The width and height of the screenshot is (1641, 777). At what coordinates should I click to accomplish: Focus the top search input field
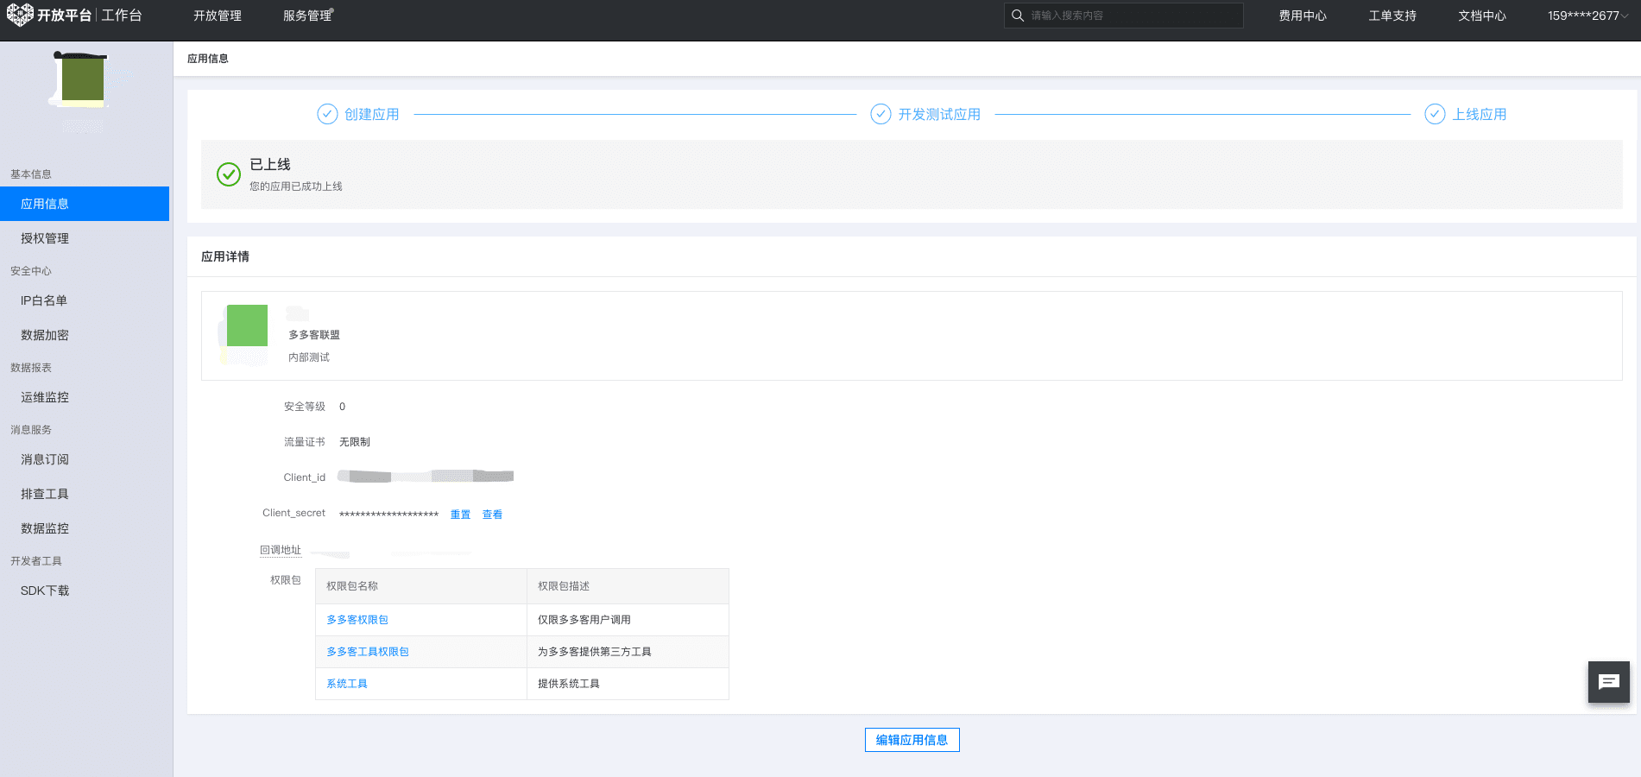pyautogui.click(x=1131, y=16)
